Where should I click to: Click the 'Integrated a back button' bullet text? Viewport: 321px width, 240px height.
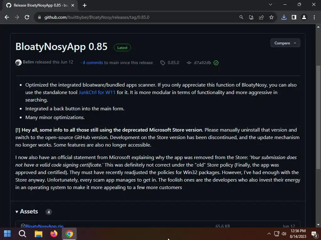click(75, 108)
